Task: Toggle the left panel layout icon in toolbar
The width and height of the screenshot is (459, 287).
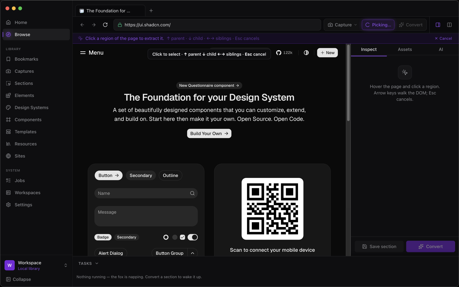Action: point(438,25)
